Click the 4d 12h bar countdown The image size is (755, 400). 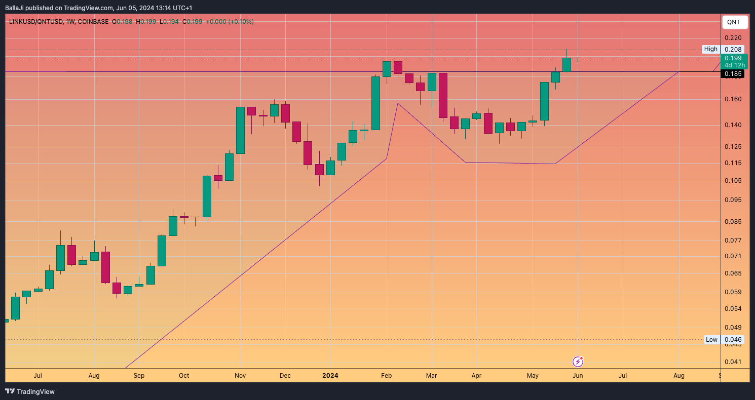click(734, 65)
